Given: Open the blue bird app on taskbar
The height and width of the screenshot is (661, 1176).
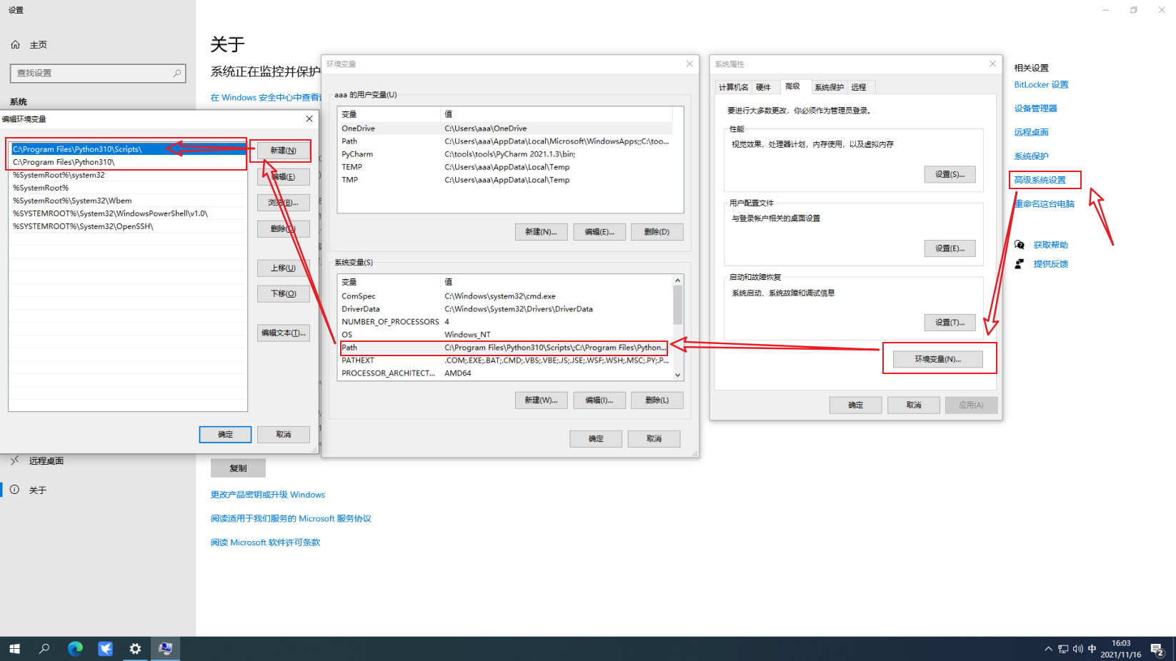Looking at the screenshot, I should (105, 649).
